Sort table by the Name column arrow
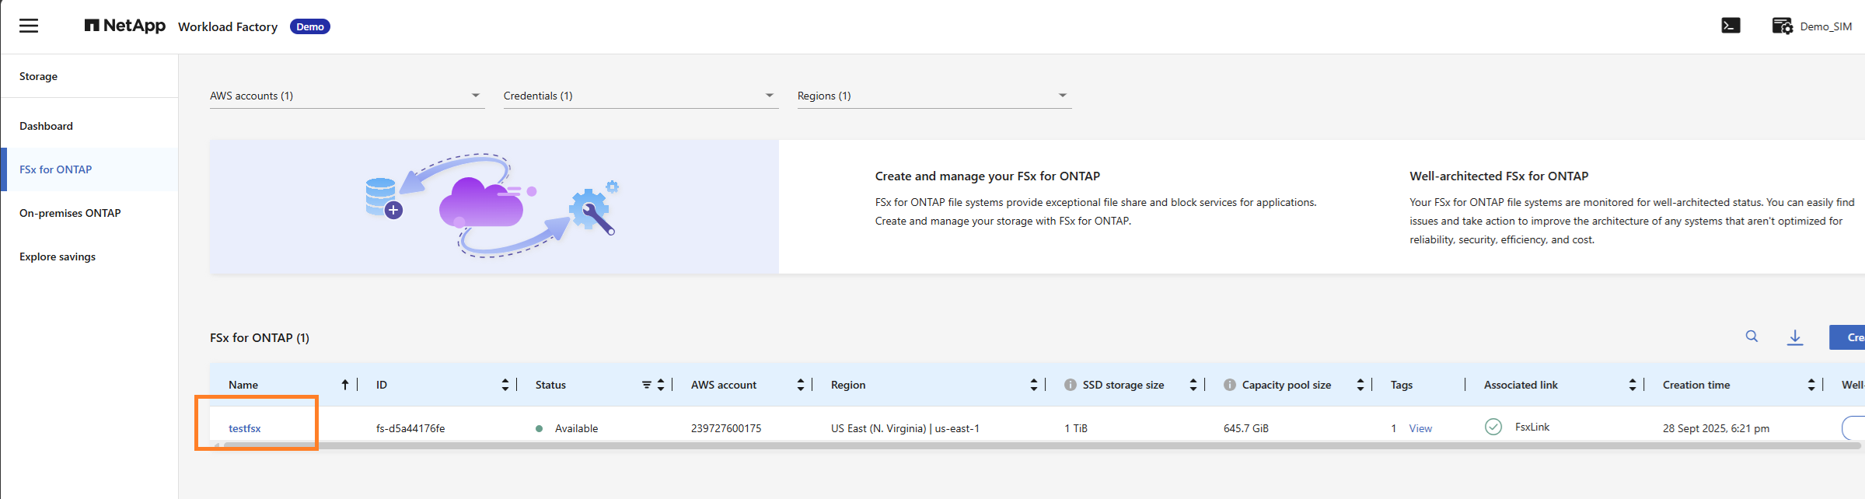This screenshot has width=1865, height=499. click(345, 385)
